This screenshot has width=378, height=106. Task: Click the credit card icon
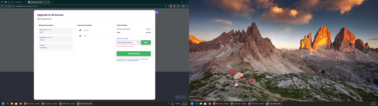(x=80, y=36)
